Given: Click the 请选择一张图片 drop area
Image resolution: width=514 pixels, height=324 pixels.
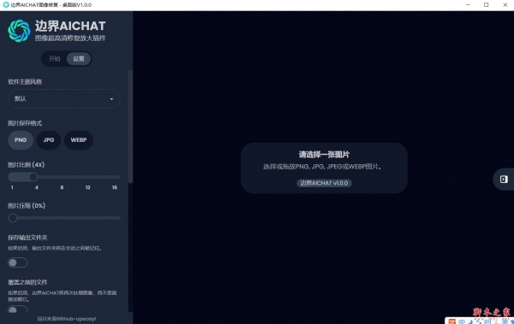Looking at the screenshot, I should [324, 168].
